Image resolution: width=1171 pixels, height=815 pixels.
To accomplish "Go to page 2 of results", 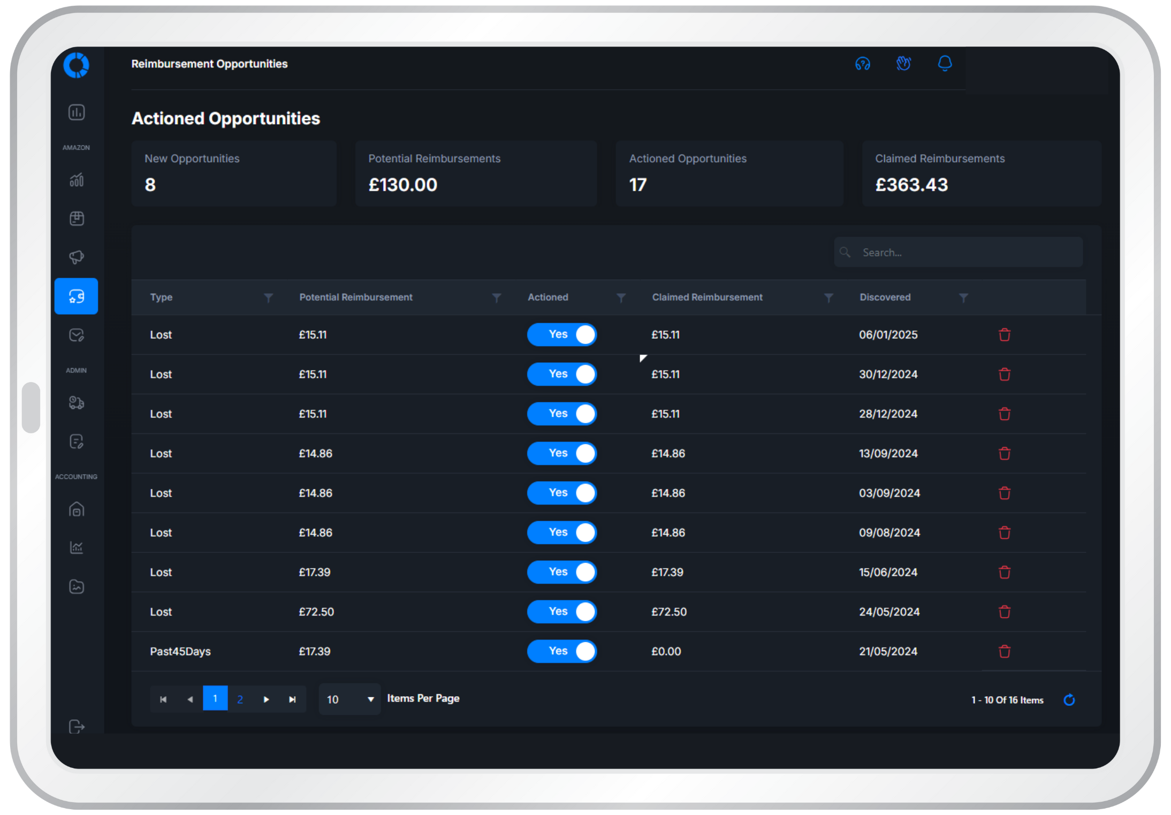I will click(240, 699).
